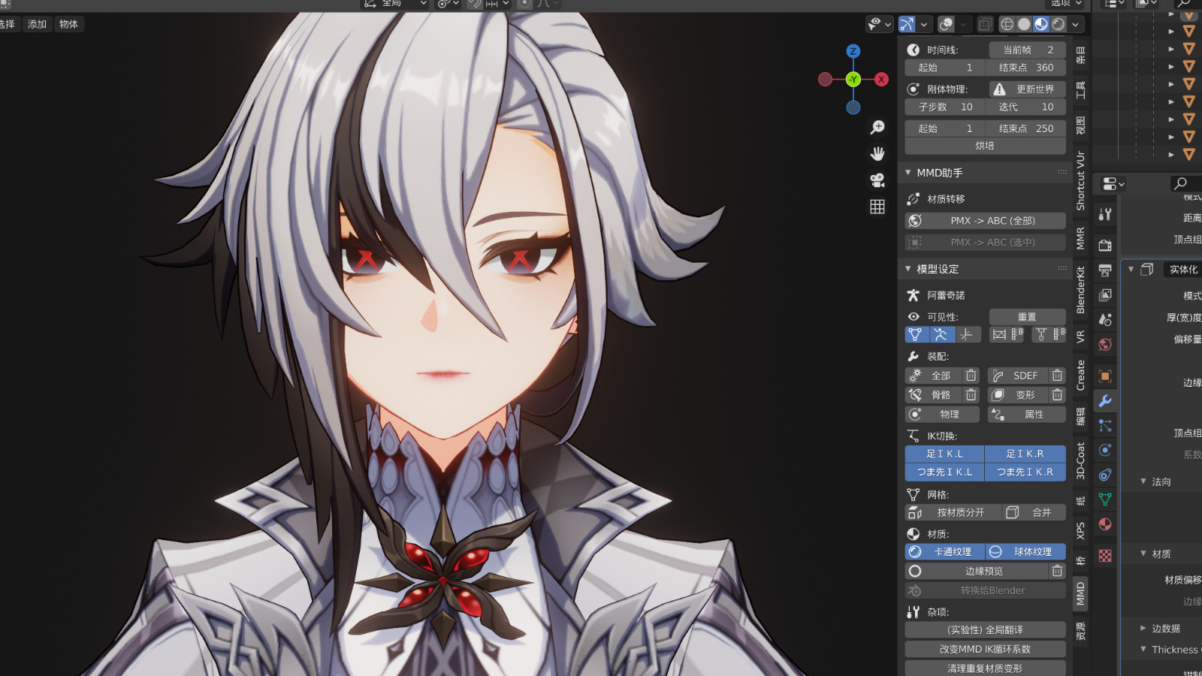Image resolution: width=1202 pixels, height=676 pixels.
Task: Switch to the BlenderKit sidebar tab
Action: tap(1080, 290)
